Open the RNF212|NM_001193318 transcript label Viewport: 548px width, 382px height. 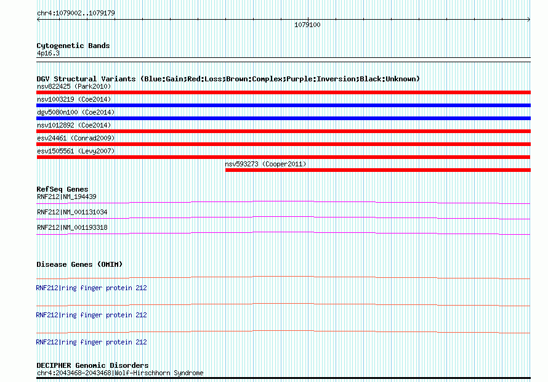click(x=72, y=227)
